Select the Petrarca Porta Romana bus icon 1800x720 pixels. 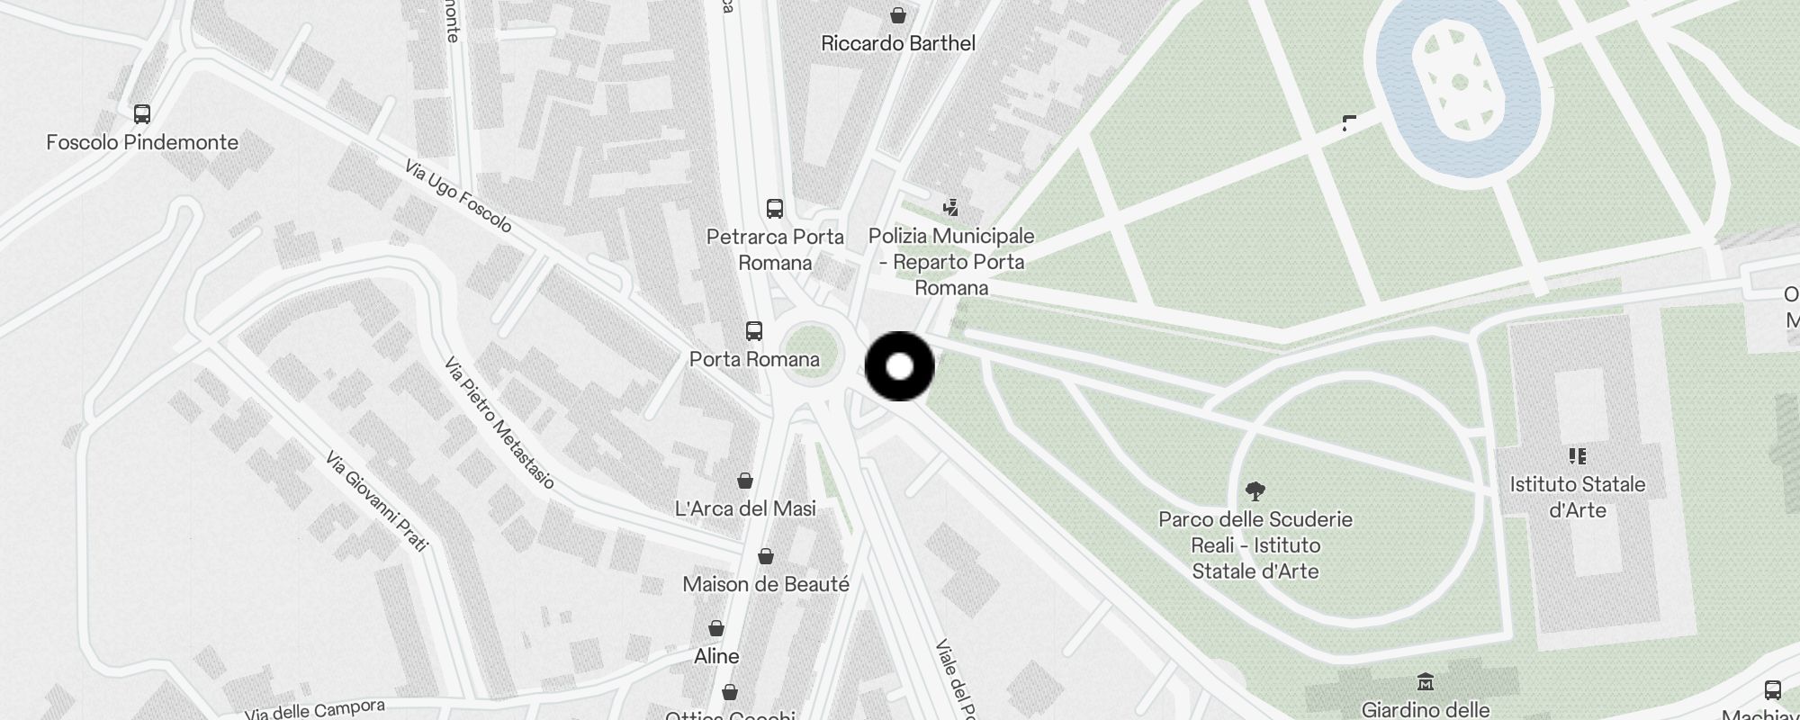tap(774, 209)
